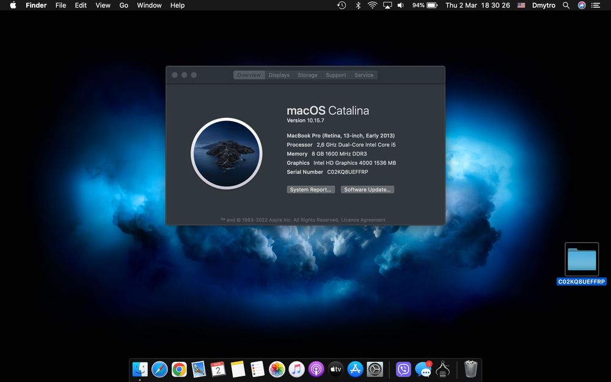Open the Go menu

point(123,5)
